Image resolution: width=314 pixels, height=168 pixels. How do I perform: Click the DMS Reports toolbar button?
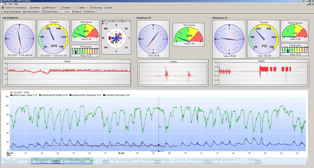pos(49,8)
